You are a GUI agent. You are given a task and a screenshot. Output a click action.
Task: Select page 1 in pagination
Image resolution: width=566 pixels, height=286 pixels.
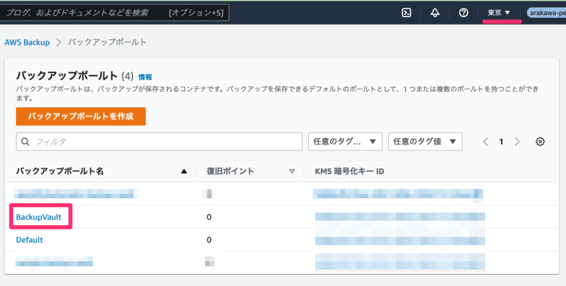coord(501,142)
